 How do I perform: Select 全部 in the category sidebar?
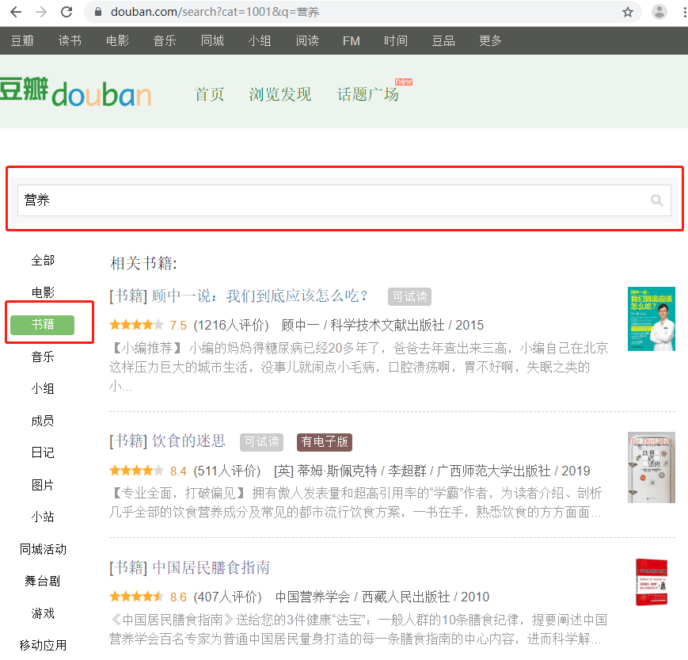point(43,260)
